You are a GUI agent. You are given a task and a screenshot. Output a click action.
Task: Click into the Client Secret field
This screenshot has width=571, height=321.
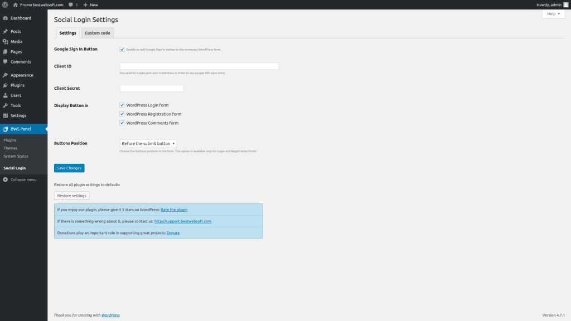152,88
